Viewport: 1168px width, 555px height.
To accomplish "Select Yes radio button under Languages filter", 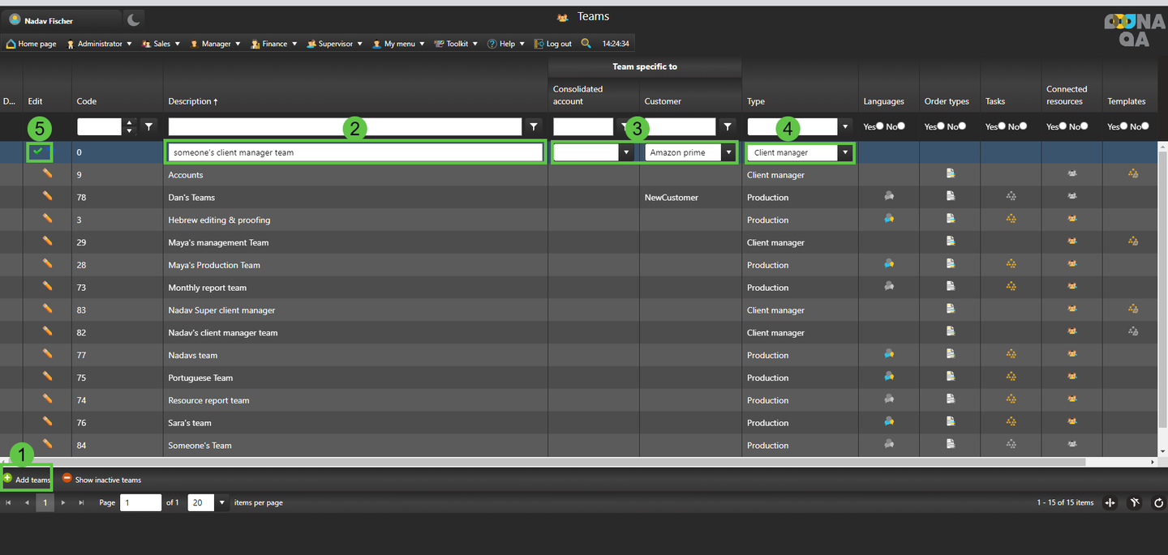I will point(880,126).
